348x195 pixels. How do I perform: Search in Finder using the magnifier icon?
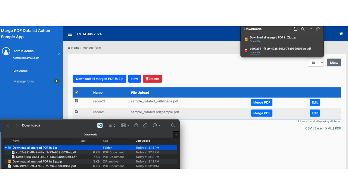[173, 125]
